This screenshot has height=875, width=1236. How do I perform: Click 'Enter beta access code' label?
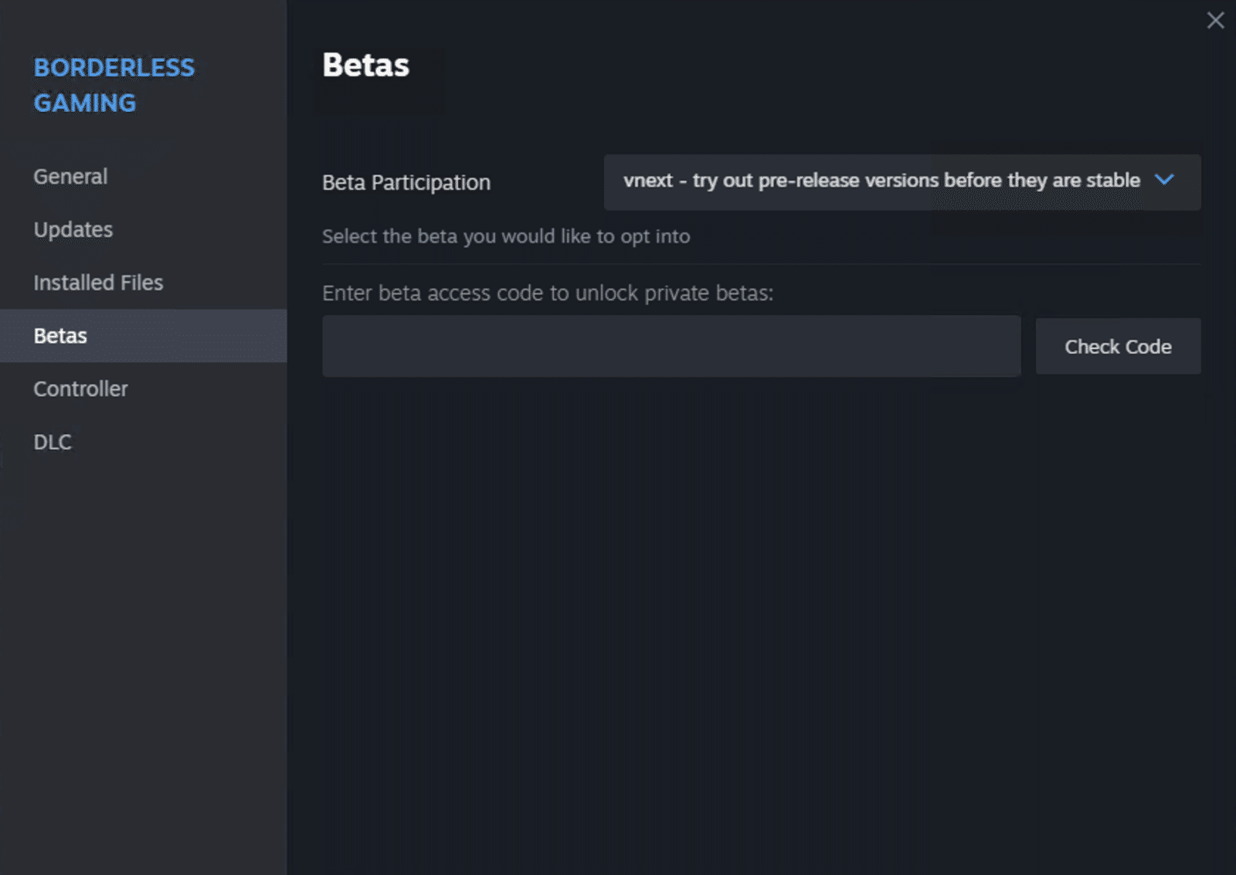[x=548, y=293]
